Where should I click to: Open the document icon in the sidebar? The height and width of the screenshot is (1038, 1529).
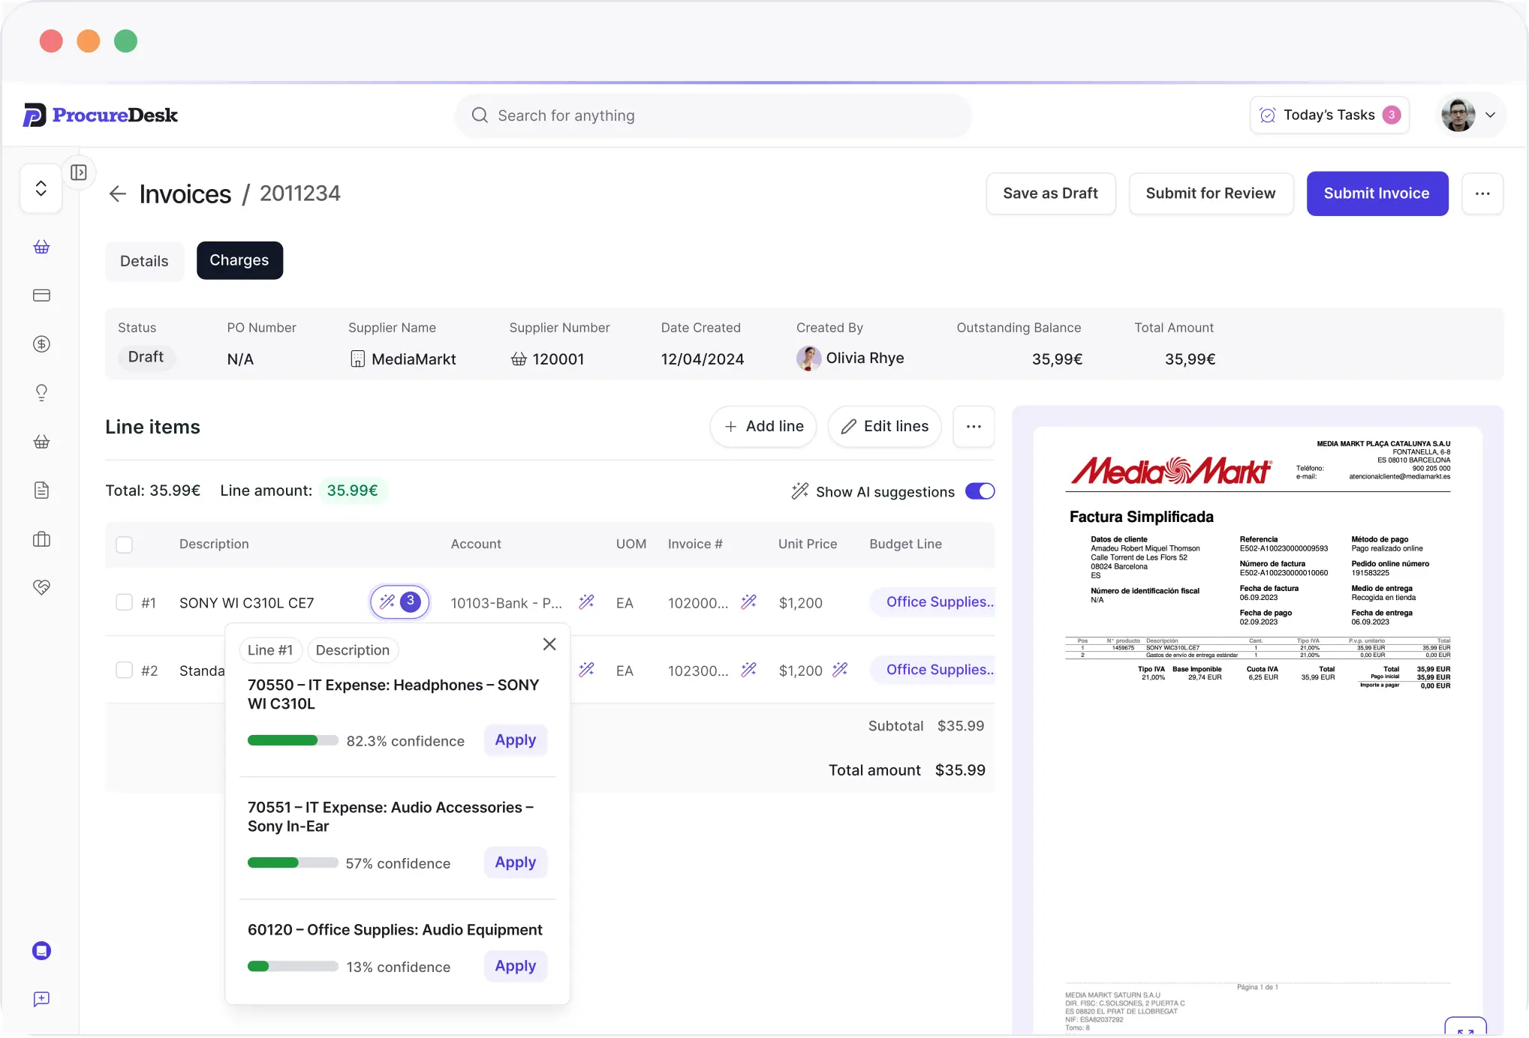(x=42, y=490)
